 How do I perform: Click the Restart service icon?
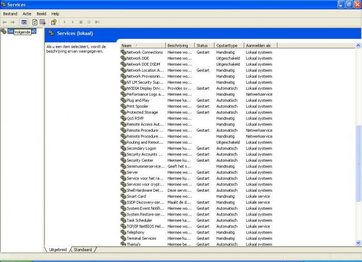coord(97,22)
